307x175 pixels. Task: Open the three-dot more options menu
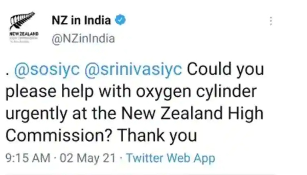271,21
